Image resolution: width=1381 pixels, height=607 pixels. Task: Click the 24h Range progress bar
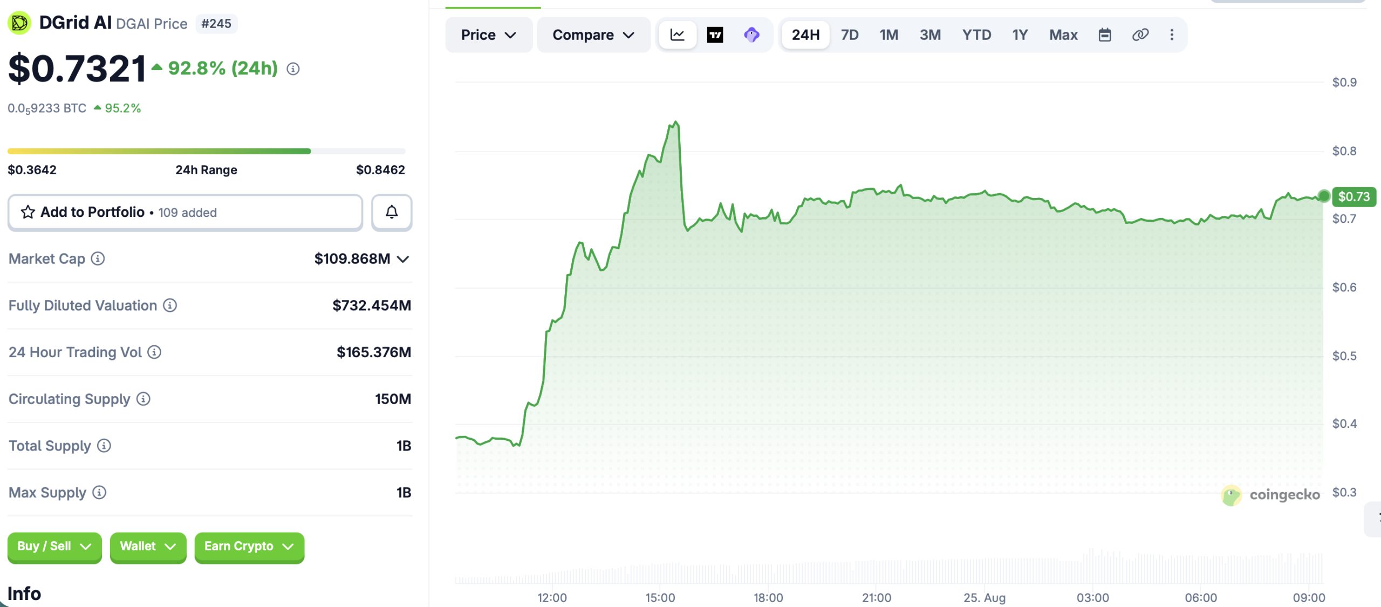click(206, 151)
